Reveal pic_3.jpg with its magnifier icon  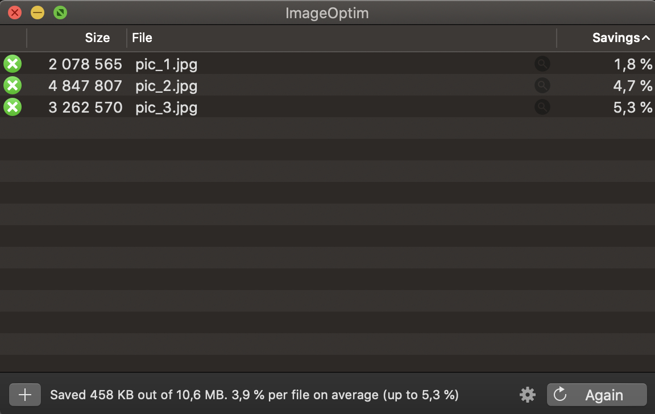pos(542,107)
